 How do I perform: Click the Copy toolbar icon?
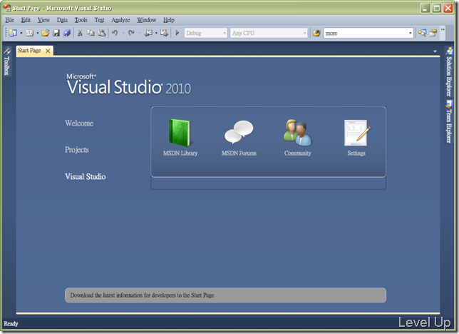pos(91,33)
